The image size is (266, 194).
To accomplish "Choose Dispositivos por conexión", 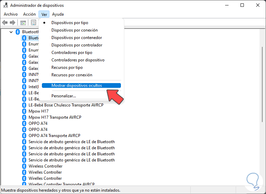I will 81,30.
